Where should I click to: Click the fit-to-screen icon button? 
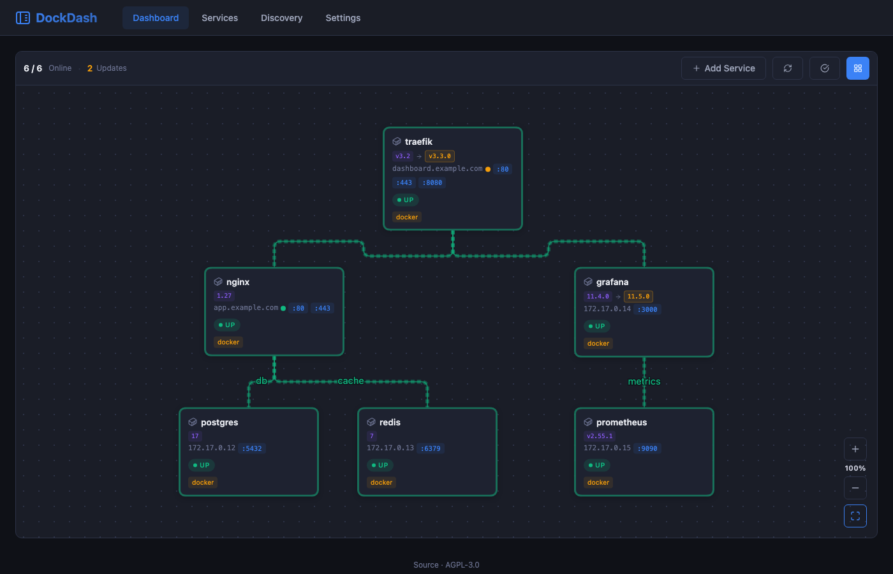coord(855,516)
